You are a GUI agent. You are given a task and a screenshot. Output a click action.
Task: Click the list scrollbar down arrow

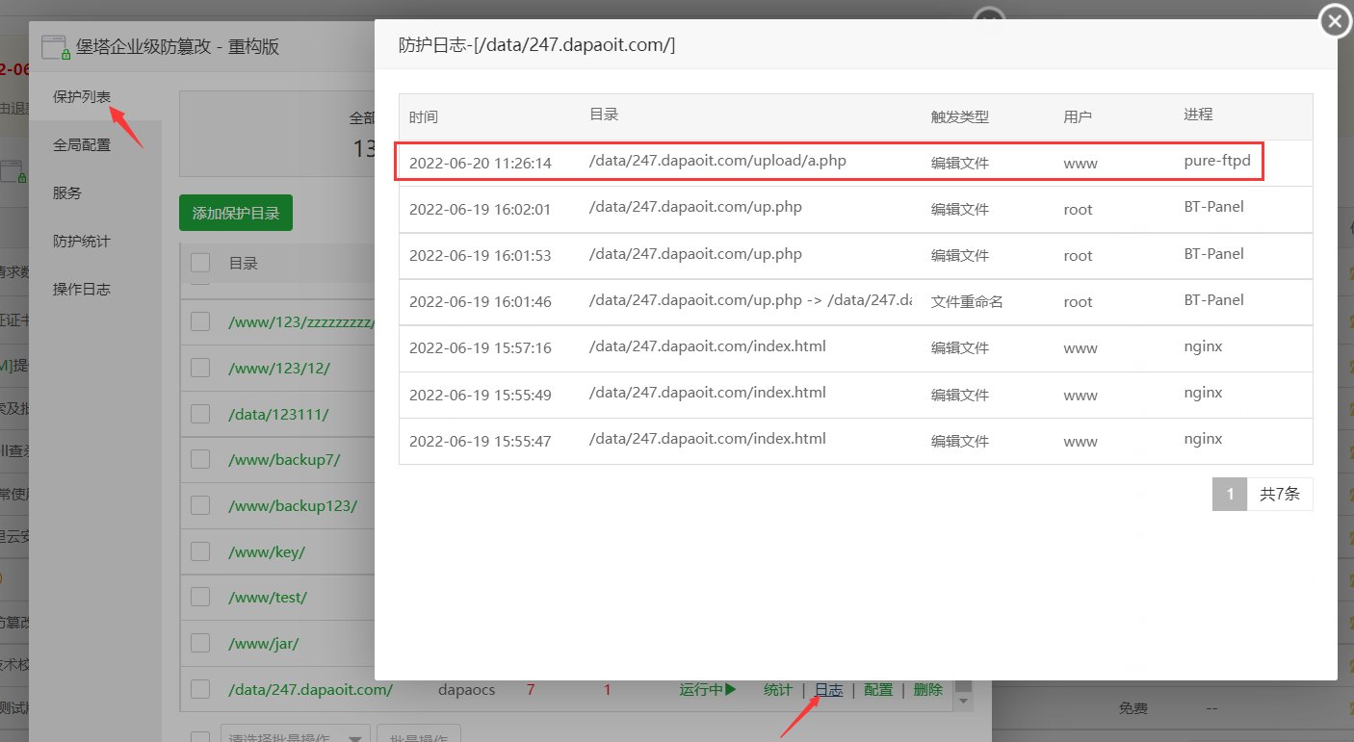964,704
